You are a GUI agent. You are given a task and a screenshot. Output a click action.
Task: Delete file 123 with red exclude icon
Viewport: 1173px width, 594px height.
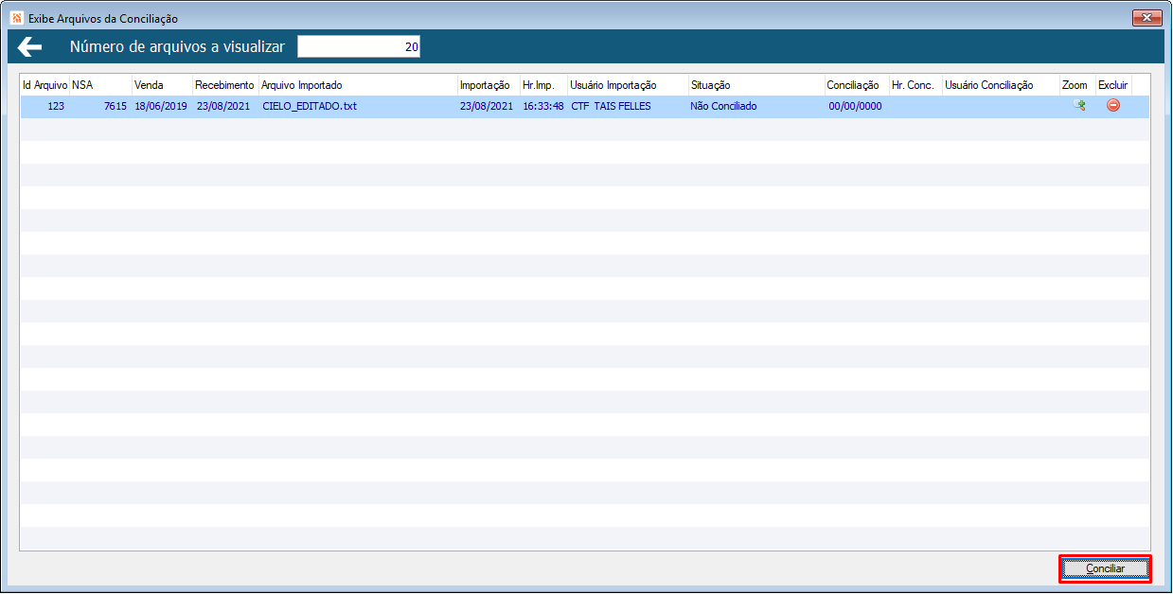coord(1113,106)
